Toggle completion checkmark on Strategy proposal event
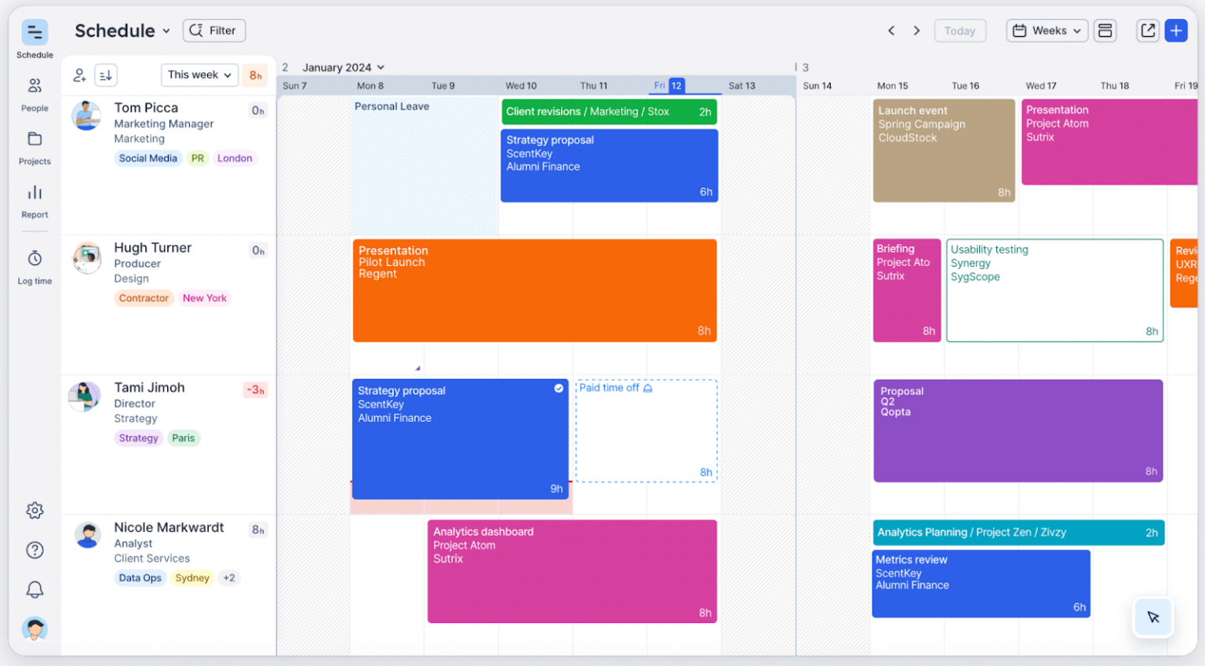Viewport: 1205px width, 666px height. (x=559, y=388)
